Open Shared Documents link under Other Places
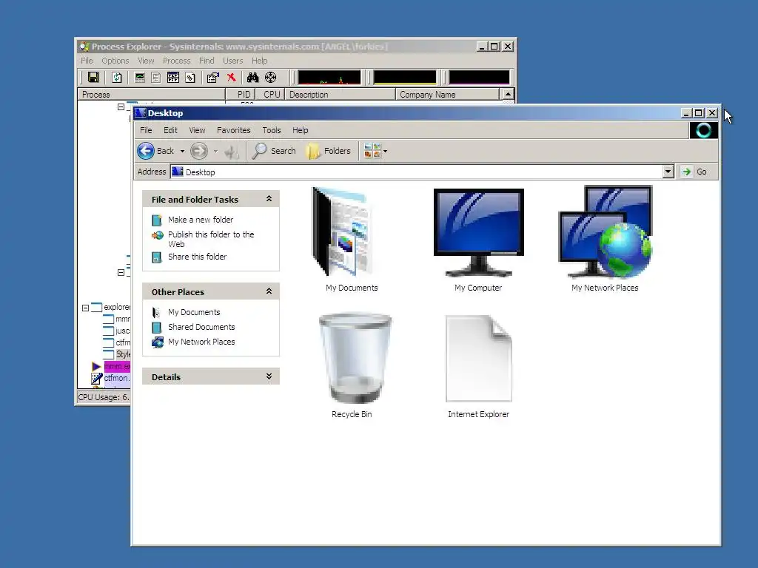Viewport: 758px width, 568px height. click(x=201, y=327)
